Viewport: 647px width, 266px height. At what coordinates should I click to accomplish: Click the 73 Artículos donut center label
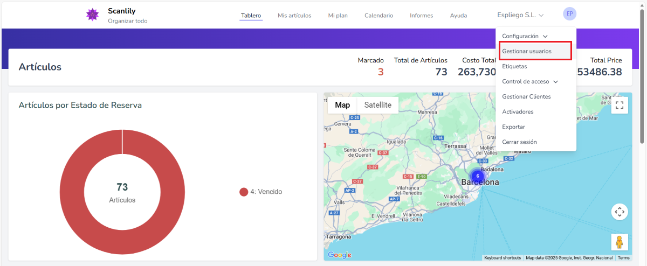[122, 193]
